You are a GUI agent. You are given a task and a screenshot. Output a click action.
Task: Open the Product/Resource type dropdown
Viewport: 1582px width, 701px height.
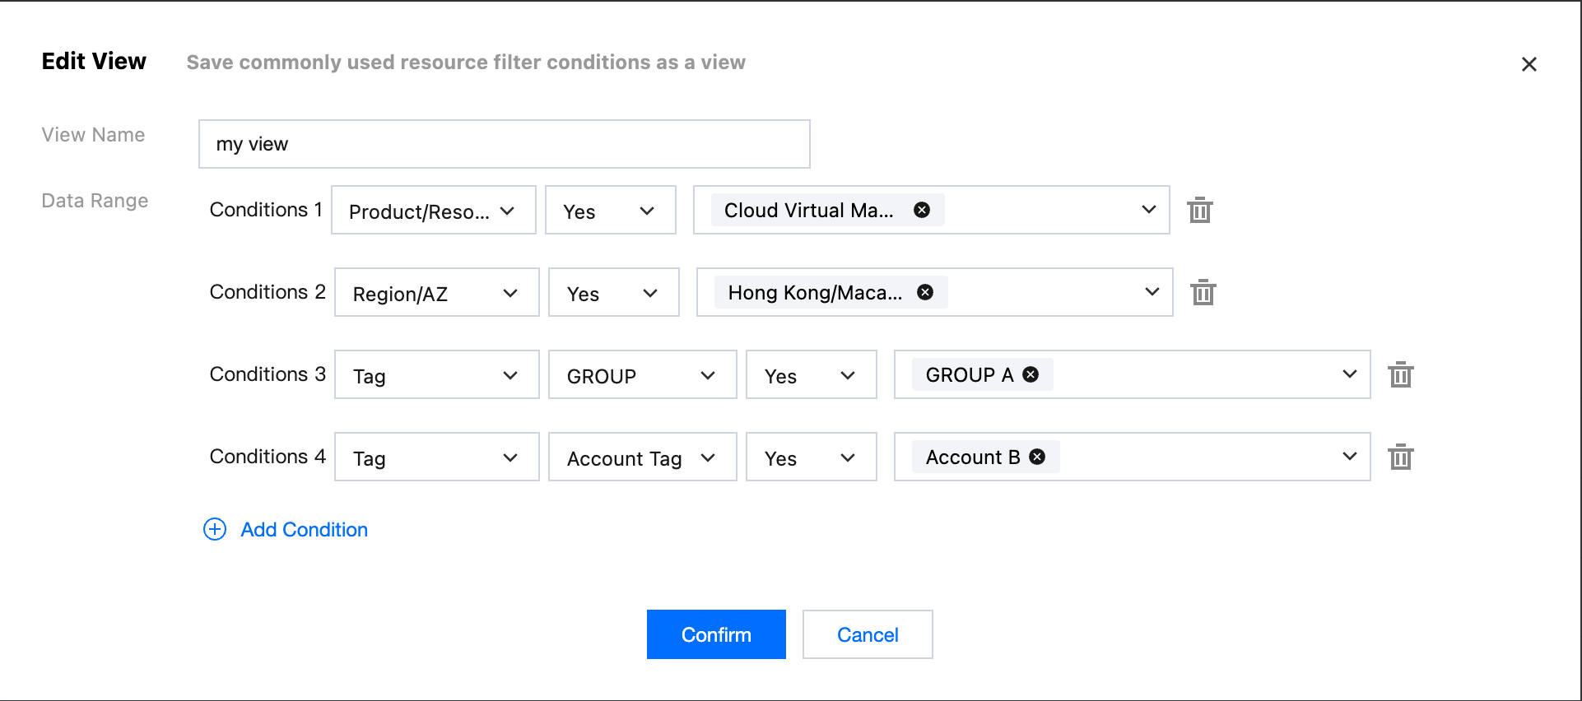pos(433,211)
